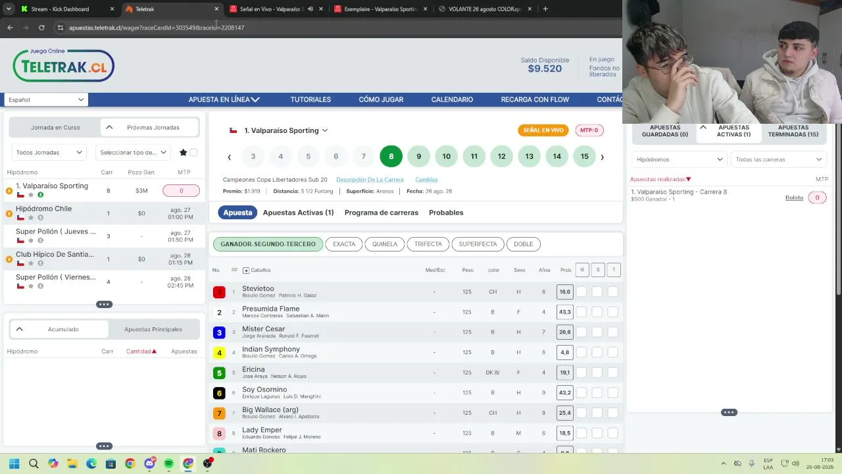Select the Exacta bet type

pos(344,244)
